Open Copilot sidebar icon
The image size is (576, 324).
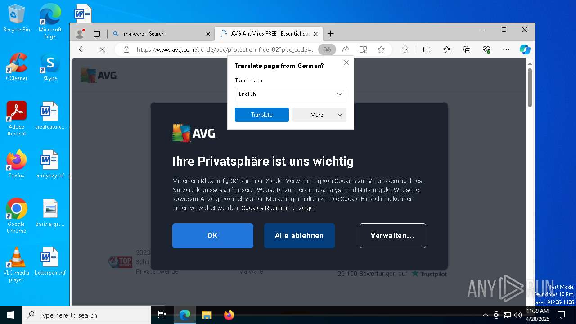(525, 49)
